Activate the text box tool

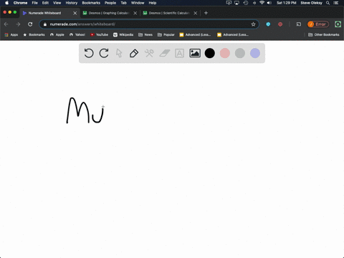coord(179,53)
